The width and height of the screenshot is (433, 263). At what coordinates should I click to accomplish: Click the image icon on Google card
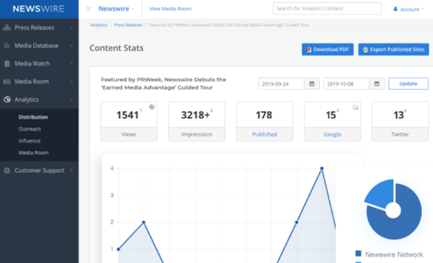click(355, 107)
